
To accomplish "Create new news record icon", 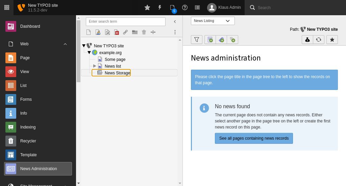I will tap(210, 40).
